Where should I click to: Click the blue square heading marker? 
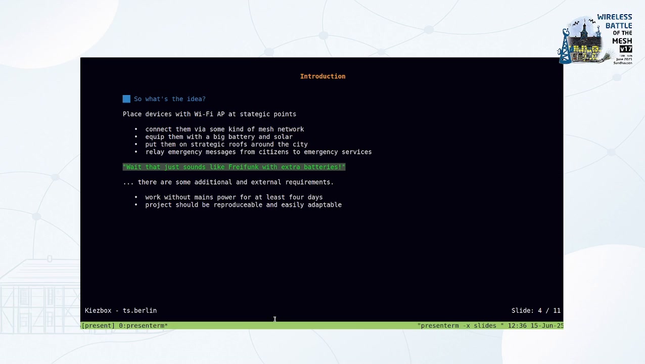(126, 99)
